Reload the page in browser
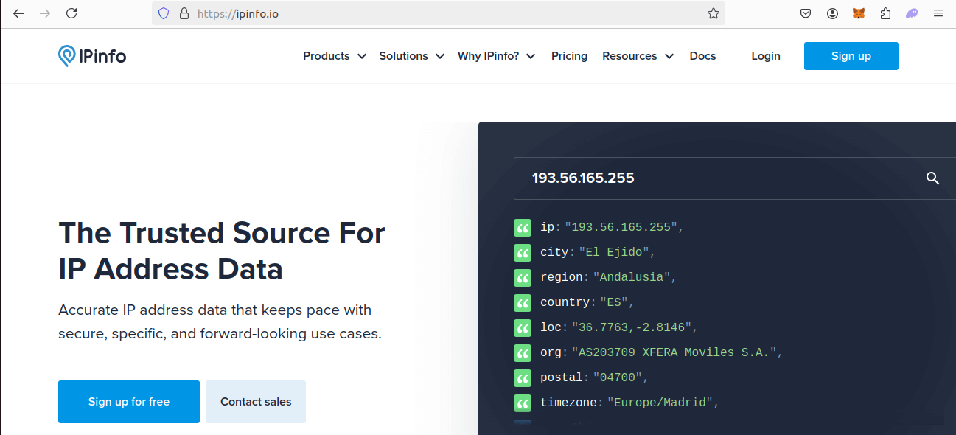This screenshot has width=956, height=435. point(71,13)
